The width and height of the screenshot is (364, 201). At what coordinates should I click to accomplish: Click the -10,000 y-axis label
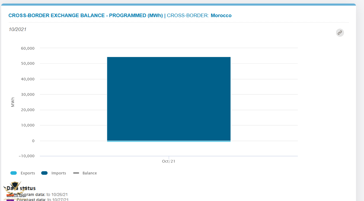coord(26,156)
